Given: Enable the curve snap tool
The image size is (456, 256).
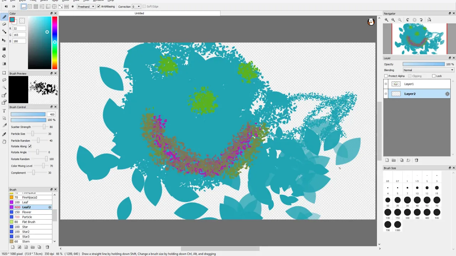Looking at the screenshot, I should click(60, 6).
